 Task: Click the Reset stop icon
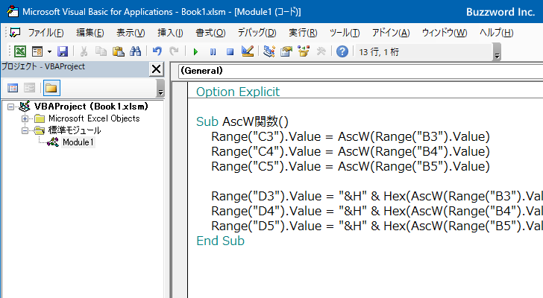click(x=230, y=51)
